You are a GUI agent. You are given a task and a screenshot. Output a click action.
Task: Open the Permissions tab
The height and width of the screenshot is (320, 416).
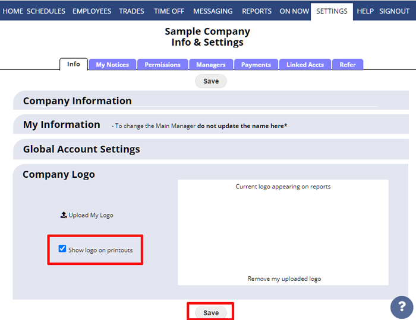[162, 65]
